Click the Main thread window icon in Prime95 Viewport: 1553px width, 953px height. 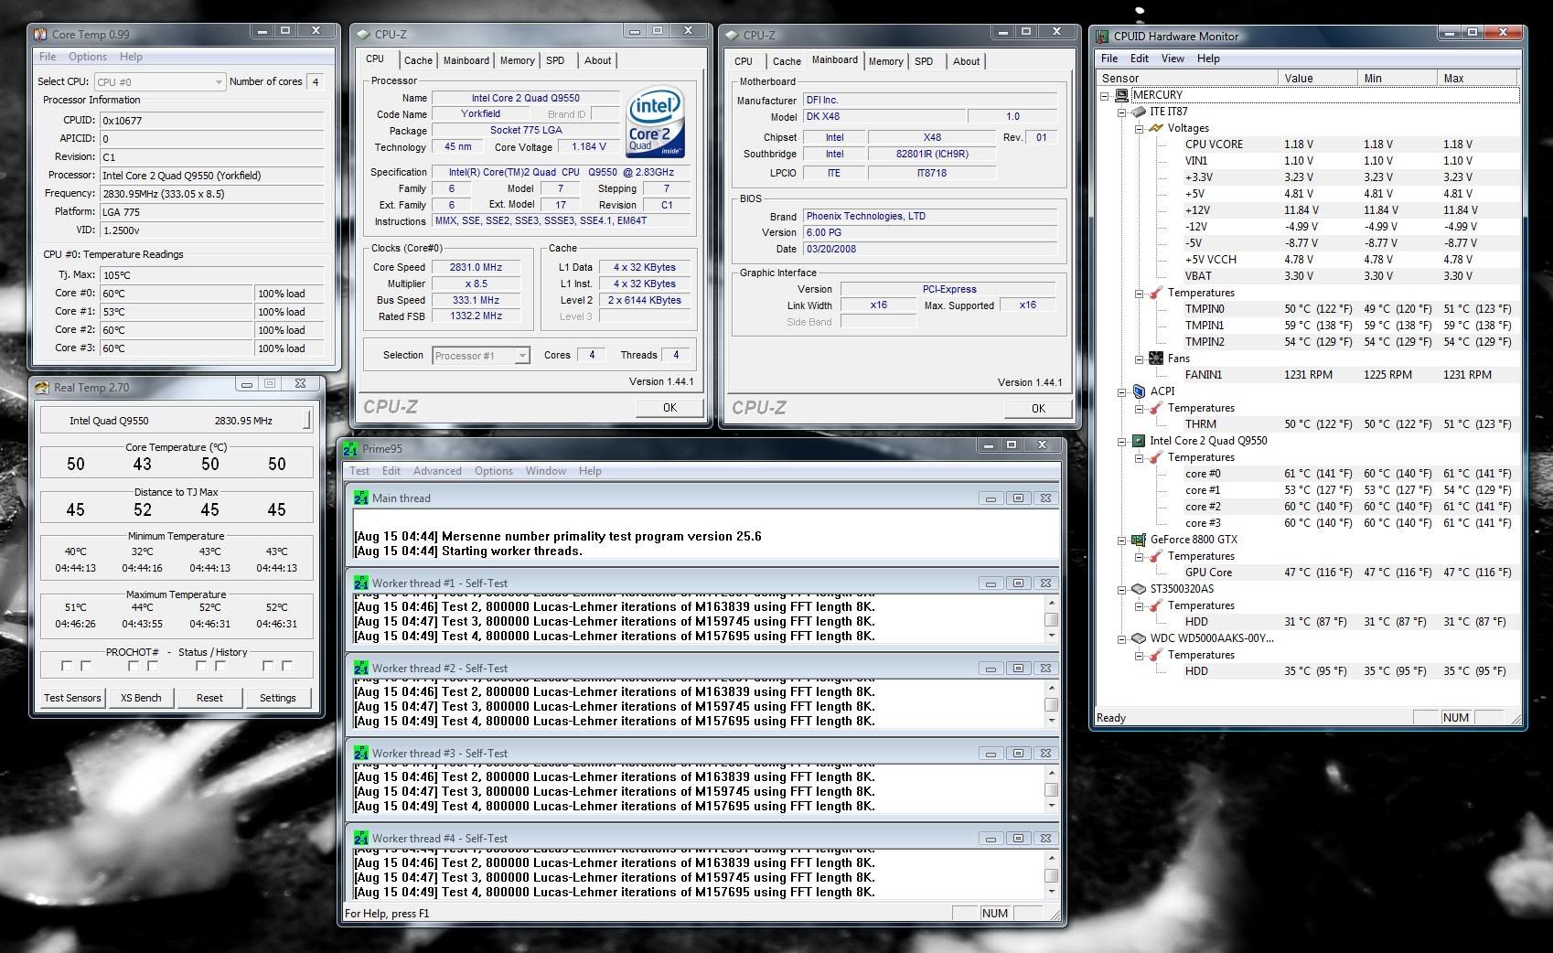tap(361, 498)
